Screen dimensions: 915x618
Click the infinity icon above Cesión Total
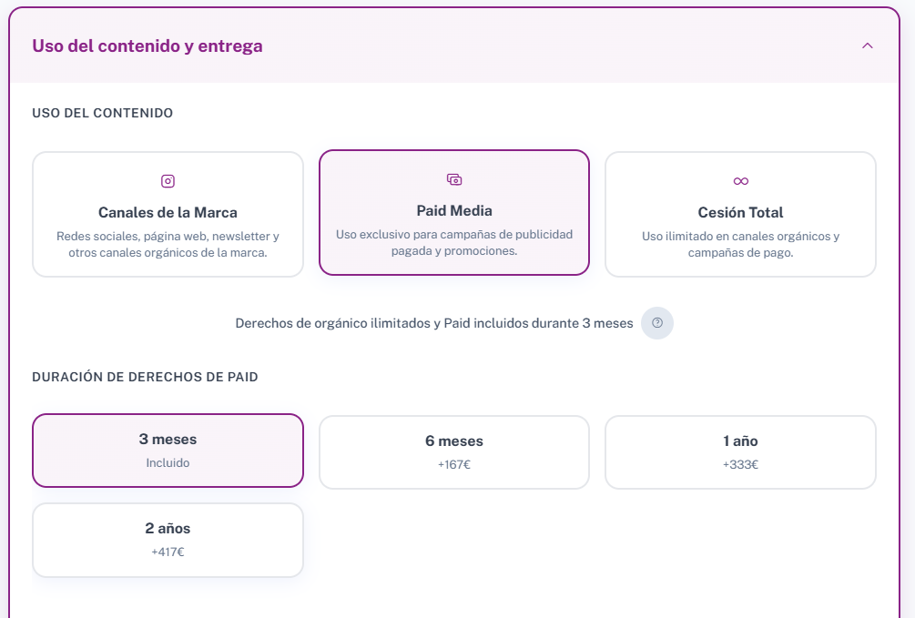740,181
